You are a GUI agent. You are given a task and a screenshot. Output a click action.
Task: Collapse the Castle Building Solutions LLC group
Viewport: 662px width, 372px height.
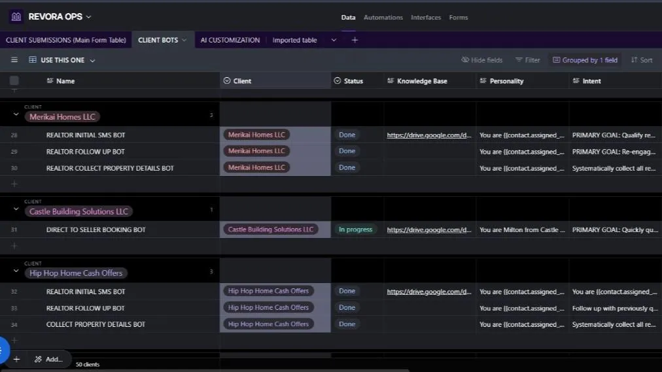point(16,209)
